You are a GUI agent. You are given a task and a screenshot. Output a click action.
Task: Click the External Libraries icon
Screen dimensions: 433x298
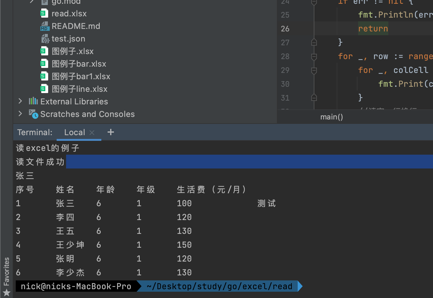(33, 101)
